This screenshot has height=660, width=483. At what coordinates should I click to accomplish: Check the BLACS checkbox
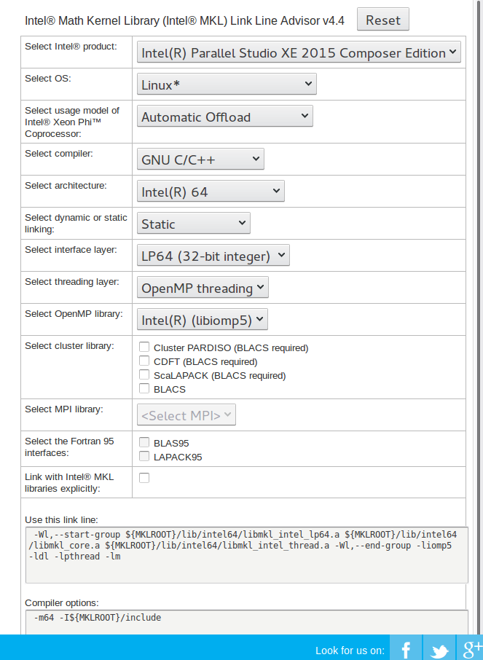144,388
